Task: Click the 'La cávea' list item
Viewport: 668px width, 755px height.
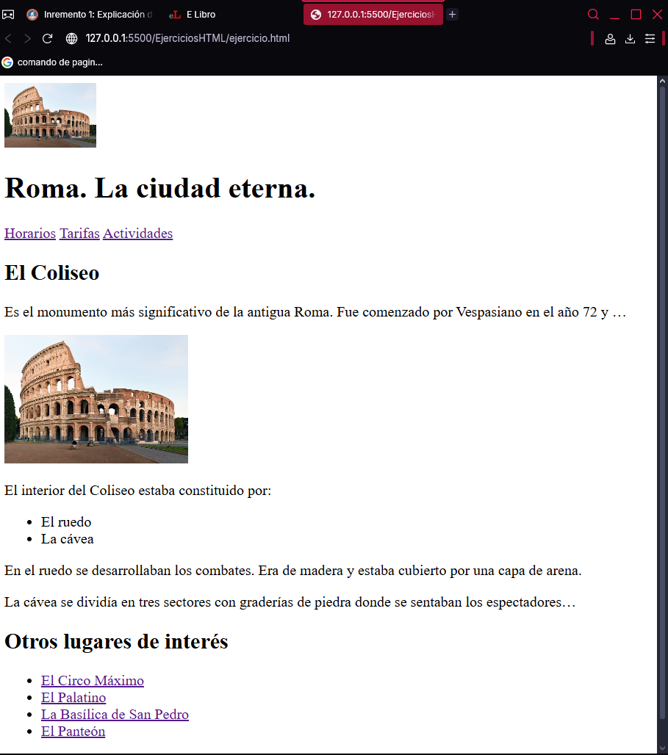Action: (x=67, y=539)
